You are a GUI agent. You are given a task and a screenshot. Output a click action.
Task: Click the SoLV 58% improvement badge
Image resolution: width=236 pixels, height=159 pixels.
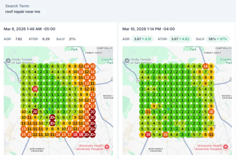pyautogui.click(x=218, y=39)
